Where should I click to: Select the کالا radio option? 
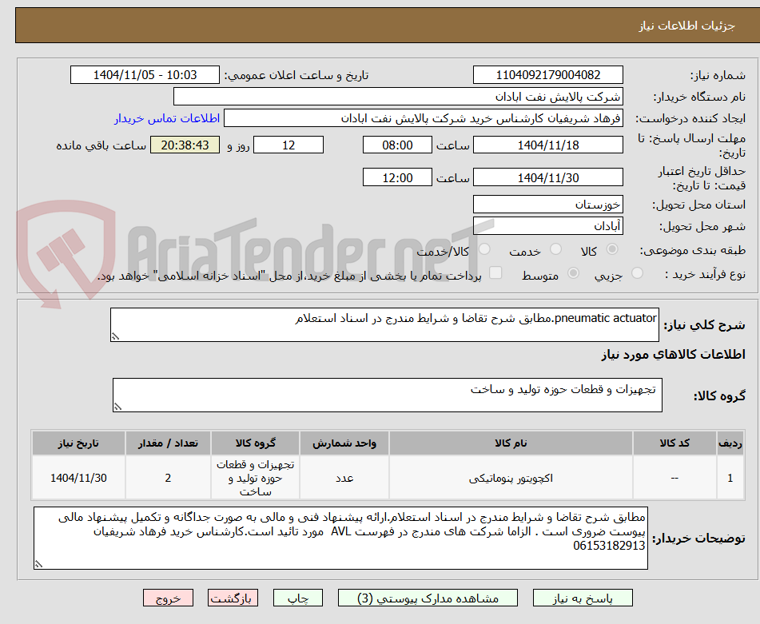pos(612,250)
